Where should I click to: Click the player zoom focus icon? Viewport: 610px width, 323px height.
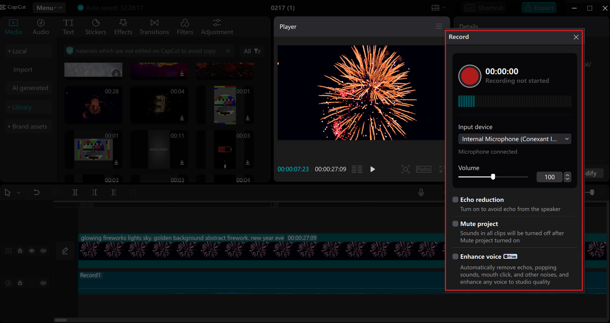406,169
